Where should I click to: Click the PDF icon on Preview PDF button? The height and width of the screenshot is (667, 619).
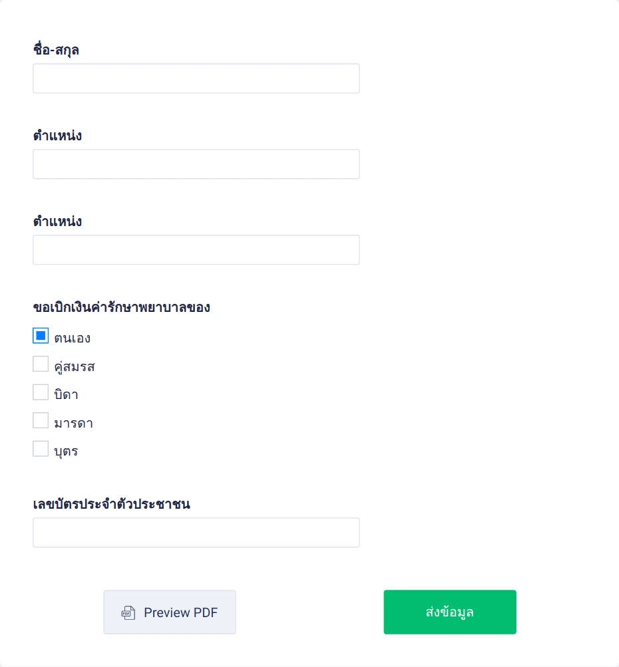click(x=126, y=612)
